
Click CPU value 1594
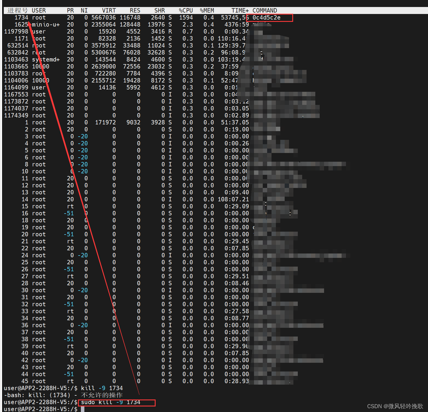[x=186, y=17]
